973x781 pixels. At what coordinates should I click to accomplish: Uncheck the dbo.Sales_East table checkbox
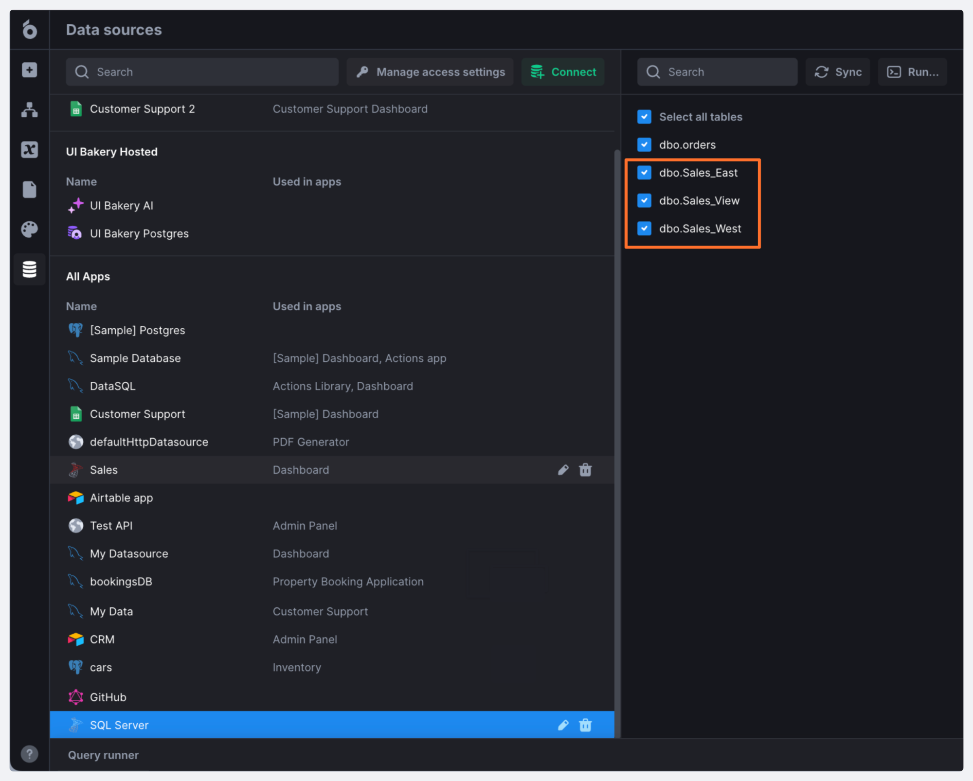(x=644, y=173)
